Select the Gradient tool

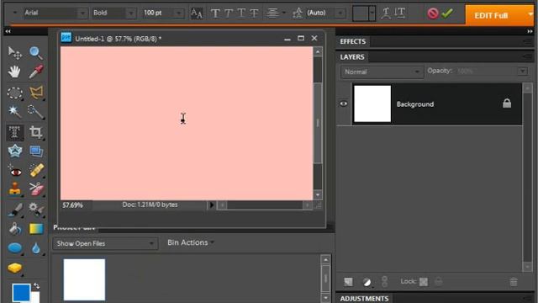tap(36, 228)
